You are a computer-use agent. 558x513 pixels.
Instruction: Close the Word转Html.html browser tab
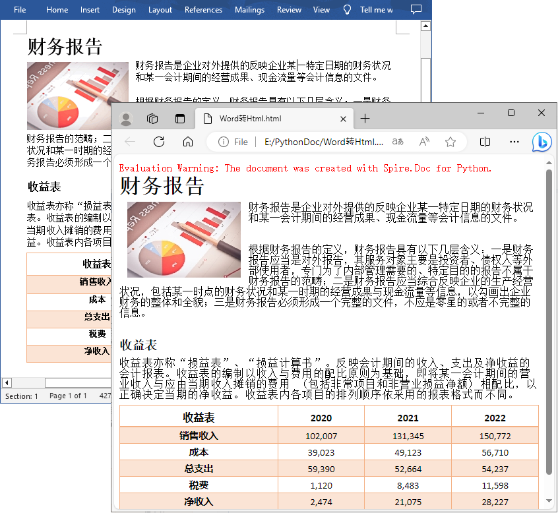(x=343, y=119)
